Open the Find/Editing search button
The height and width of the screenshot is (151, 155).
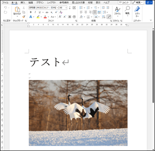tap(127, 12)
